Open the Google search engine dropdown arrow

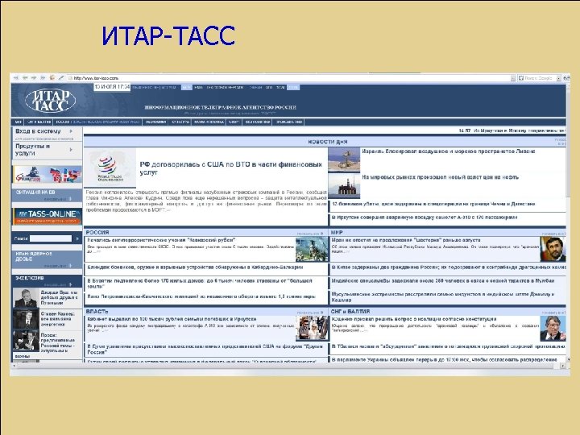pyautogui.click(x=558, y=78)
